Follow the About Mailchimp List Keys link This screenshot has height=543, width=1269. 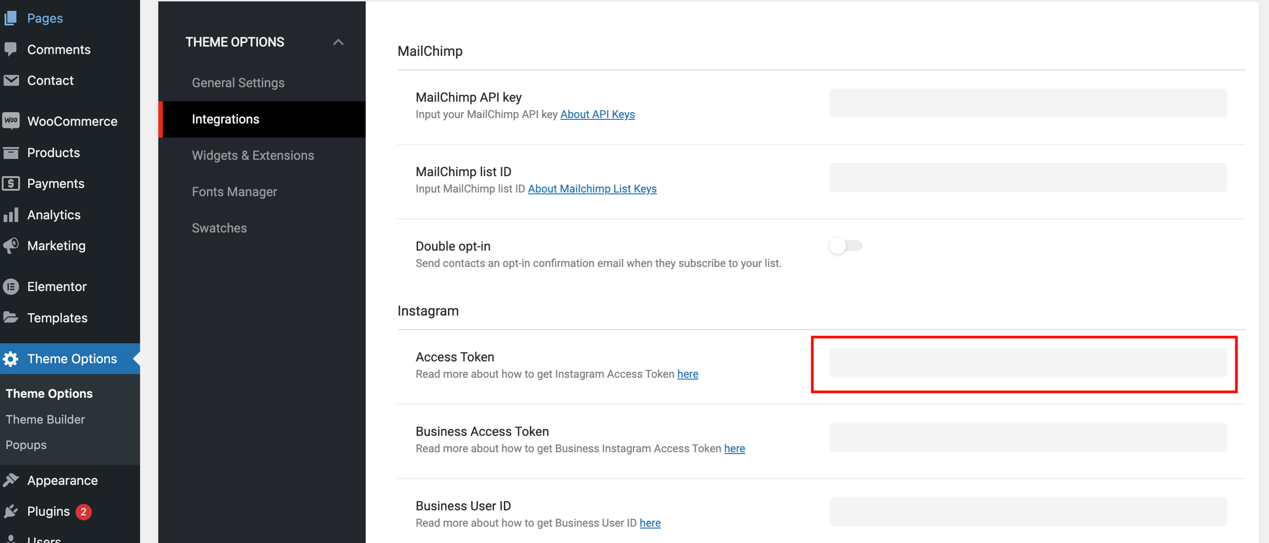click(x=592, y=189)
